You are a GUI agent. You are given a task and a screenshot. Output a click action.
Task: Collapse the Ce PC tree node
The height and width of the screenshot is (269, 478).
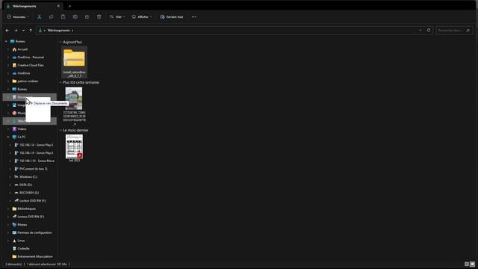pyautogui.click(x=8, y=137)
